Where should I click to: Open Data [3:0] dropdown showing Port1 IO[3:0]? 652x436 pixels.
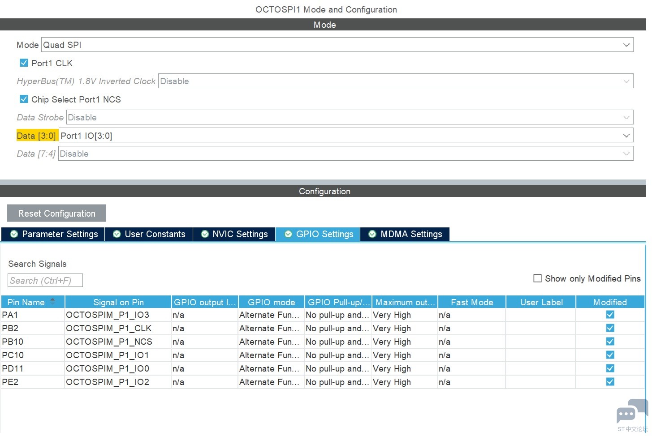click(x=346, y=136)
